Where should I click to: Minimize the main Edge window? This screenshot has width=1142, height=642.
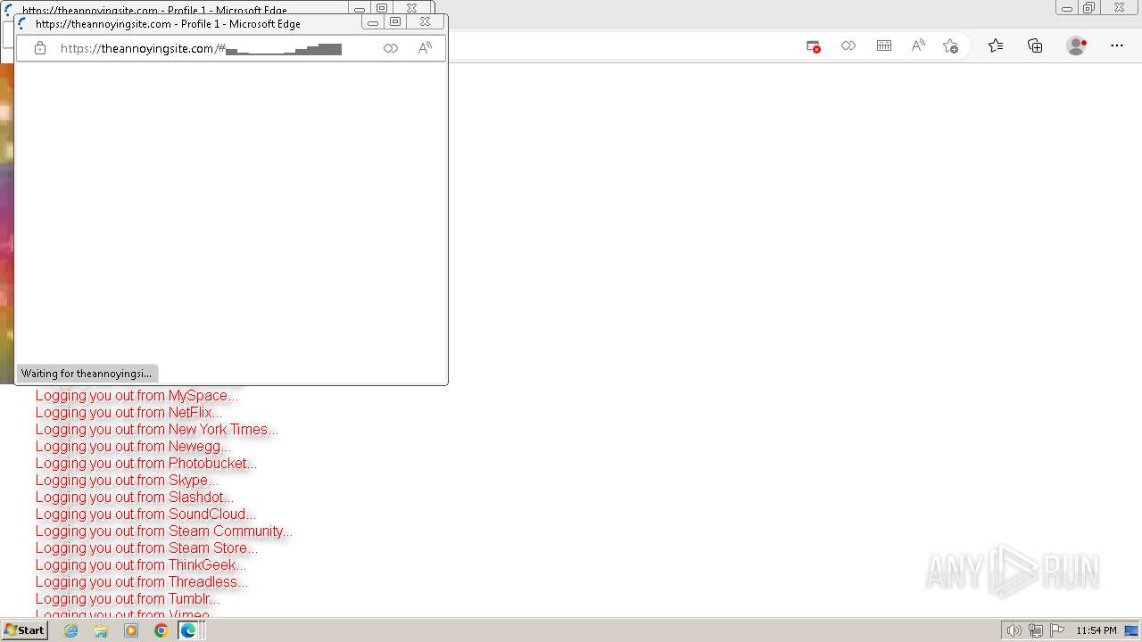1067,8
